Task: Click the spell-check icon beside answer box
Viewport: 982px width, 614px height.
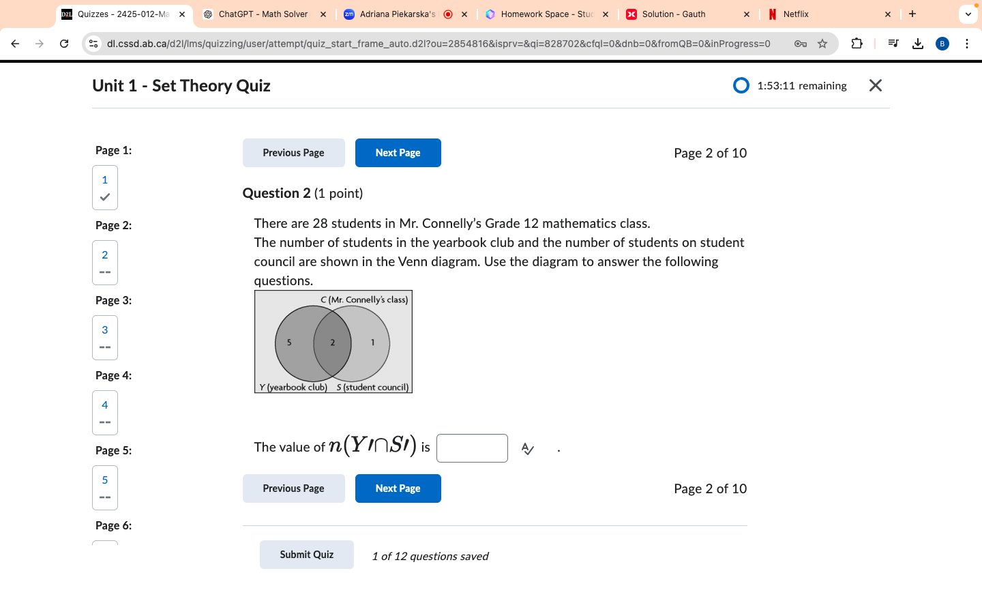Action: [528, 448]
